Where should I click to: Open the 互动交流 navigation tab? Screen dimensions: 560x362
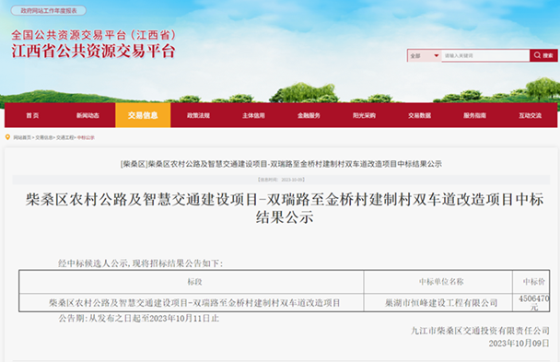click(x=530, y=115)
